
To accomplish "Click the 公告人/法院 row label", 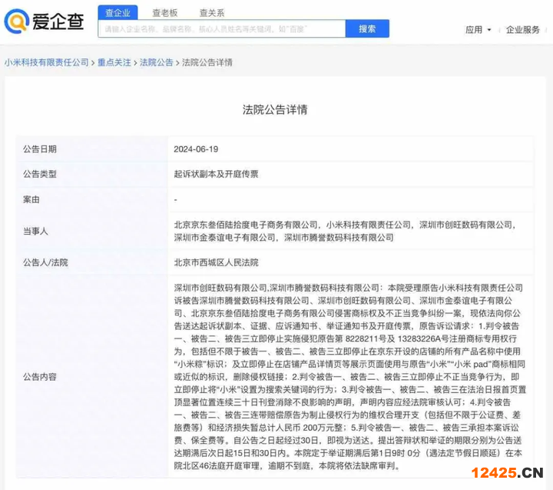I will [45, 262].
